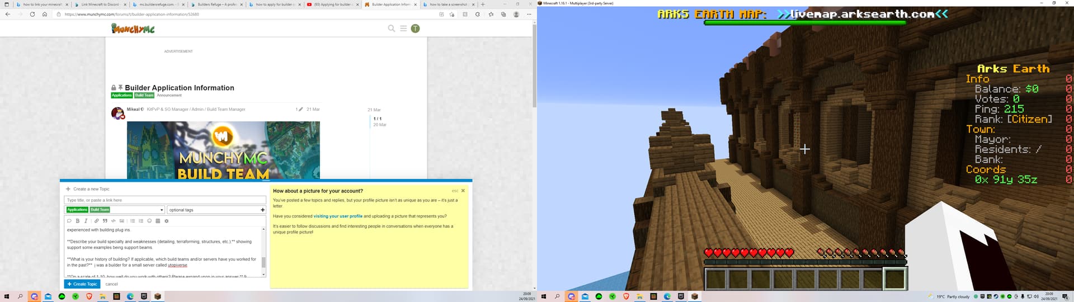
Task: Click the Announcement tag on the topic
Action: tap(169, 95)
